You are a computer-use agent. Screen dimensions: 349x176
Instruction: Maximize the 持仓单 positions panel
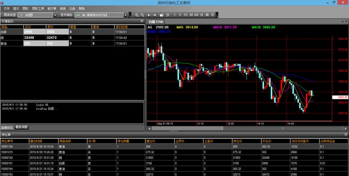point(346,135)
